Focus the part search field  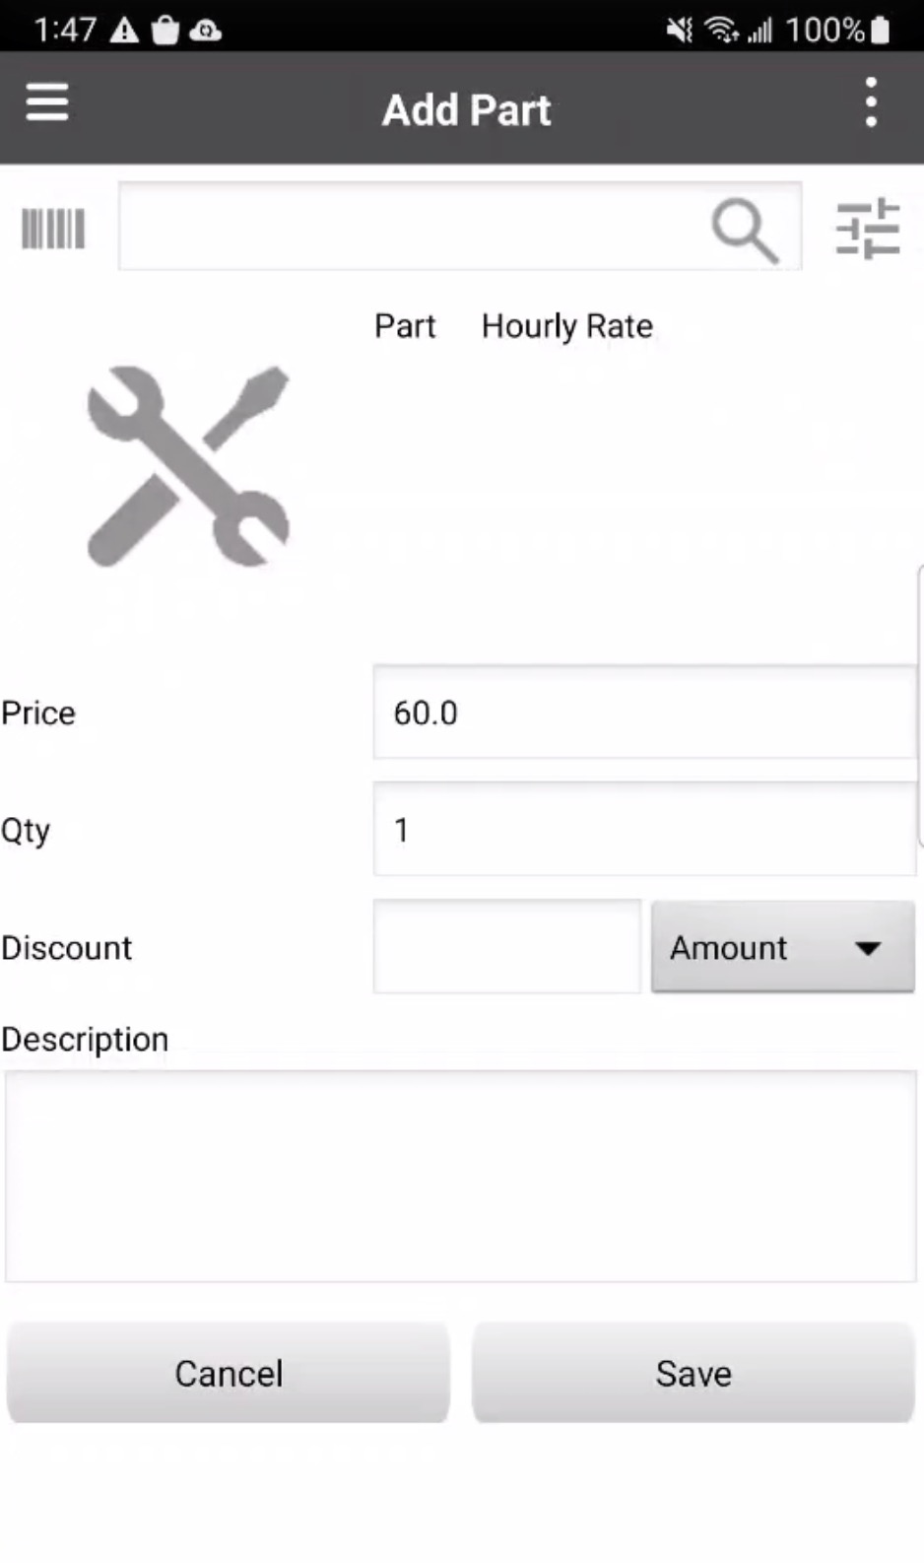coord(414,227)
